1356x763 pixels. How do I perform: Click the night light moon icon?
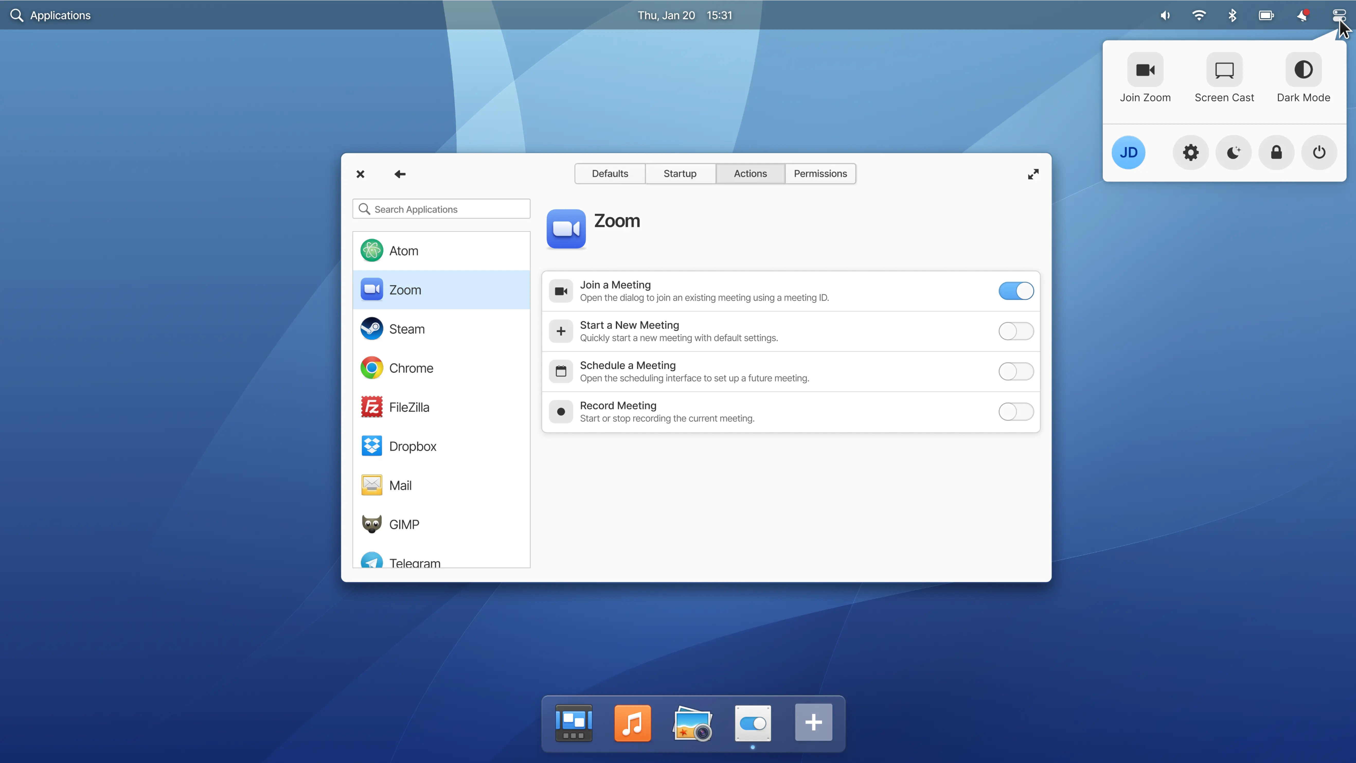click(1233, 153)
